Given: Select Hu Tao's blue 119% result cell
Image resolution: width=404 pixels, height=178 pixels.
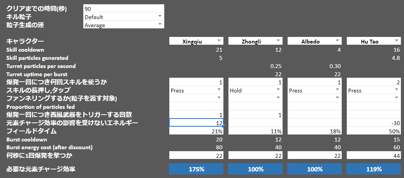Looking at the screenshot, I should point(373,169).
